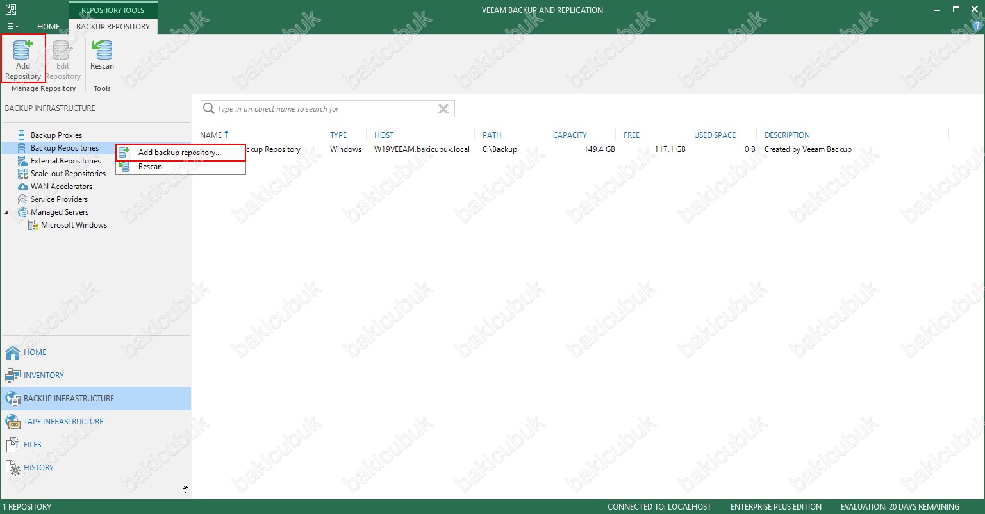This screenshot has height=514, width=985.
Task: Click the used space value 0 B
Action: (x=750, y=149)
